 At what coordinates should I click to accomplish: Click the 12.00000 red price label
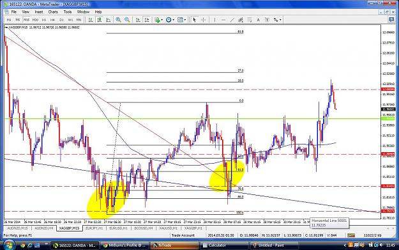tap(388, 90)
